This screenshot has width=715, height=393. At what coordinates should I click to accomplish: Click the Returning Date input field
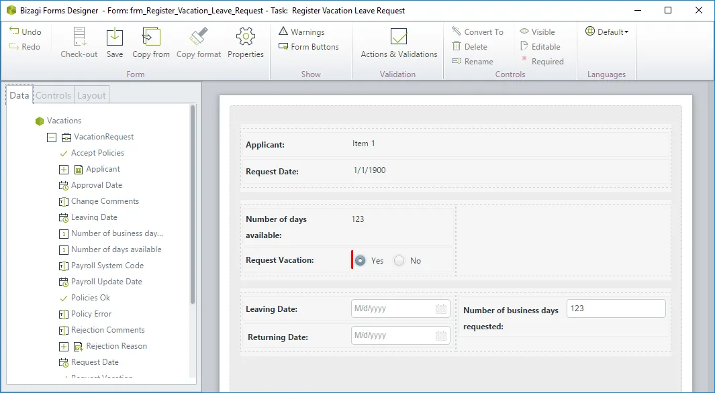400,335
